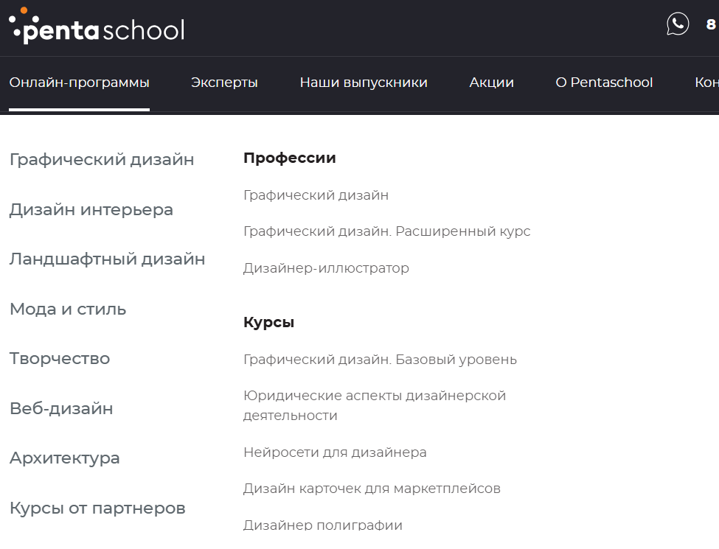Open the Архитектура category
This screenshot has width=719, height=549.
65,458
